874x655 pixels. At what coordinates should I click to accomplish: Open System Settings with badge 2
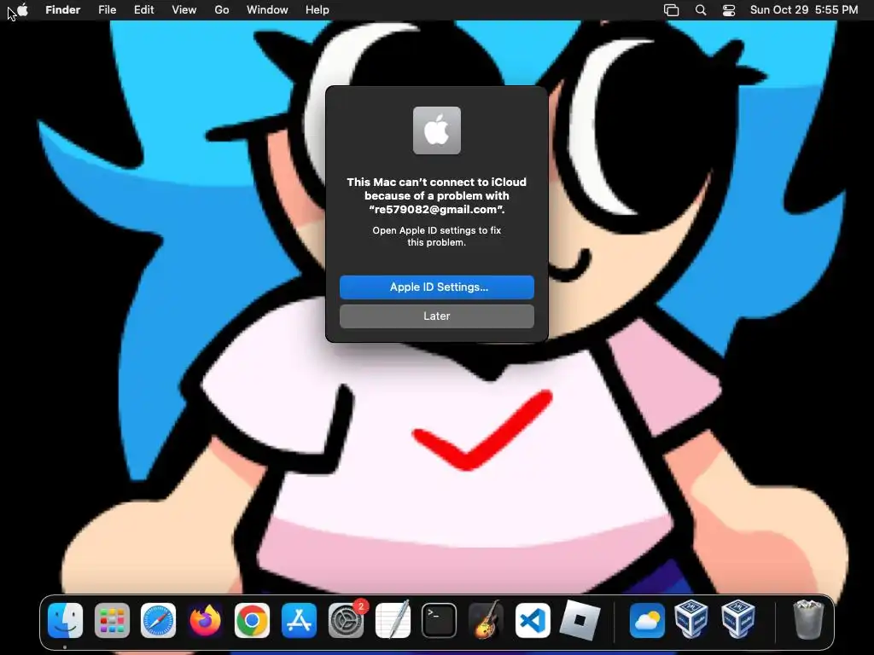click(347, 621)
